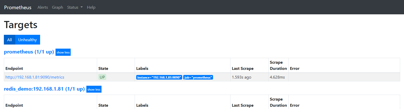The image size is (404, 109).
Task: Select the All targets filter
Action: coord(10,40)
